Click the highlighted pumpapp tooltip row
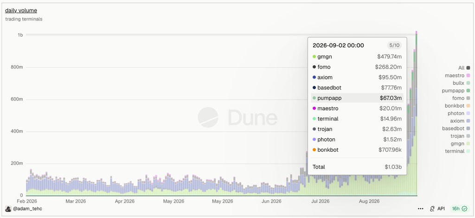 [x=357, y=98]
